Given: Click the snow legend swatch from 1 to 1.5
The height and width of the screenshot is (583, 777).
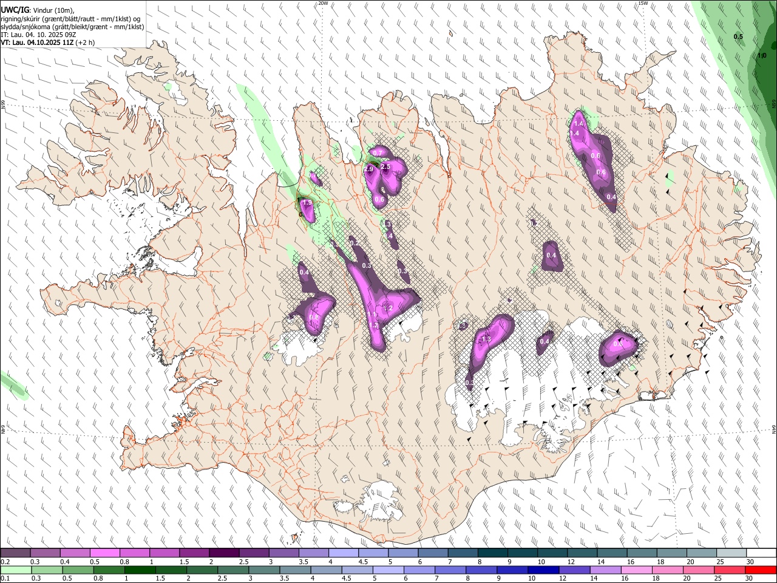Looking at the screenshot, I should [164, 553].
